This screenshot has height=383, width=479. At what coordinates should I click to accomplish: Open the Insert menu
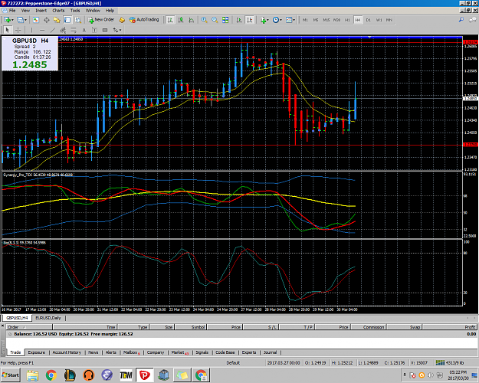(41, 11)
